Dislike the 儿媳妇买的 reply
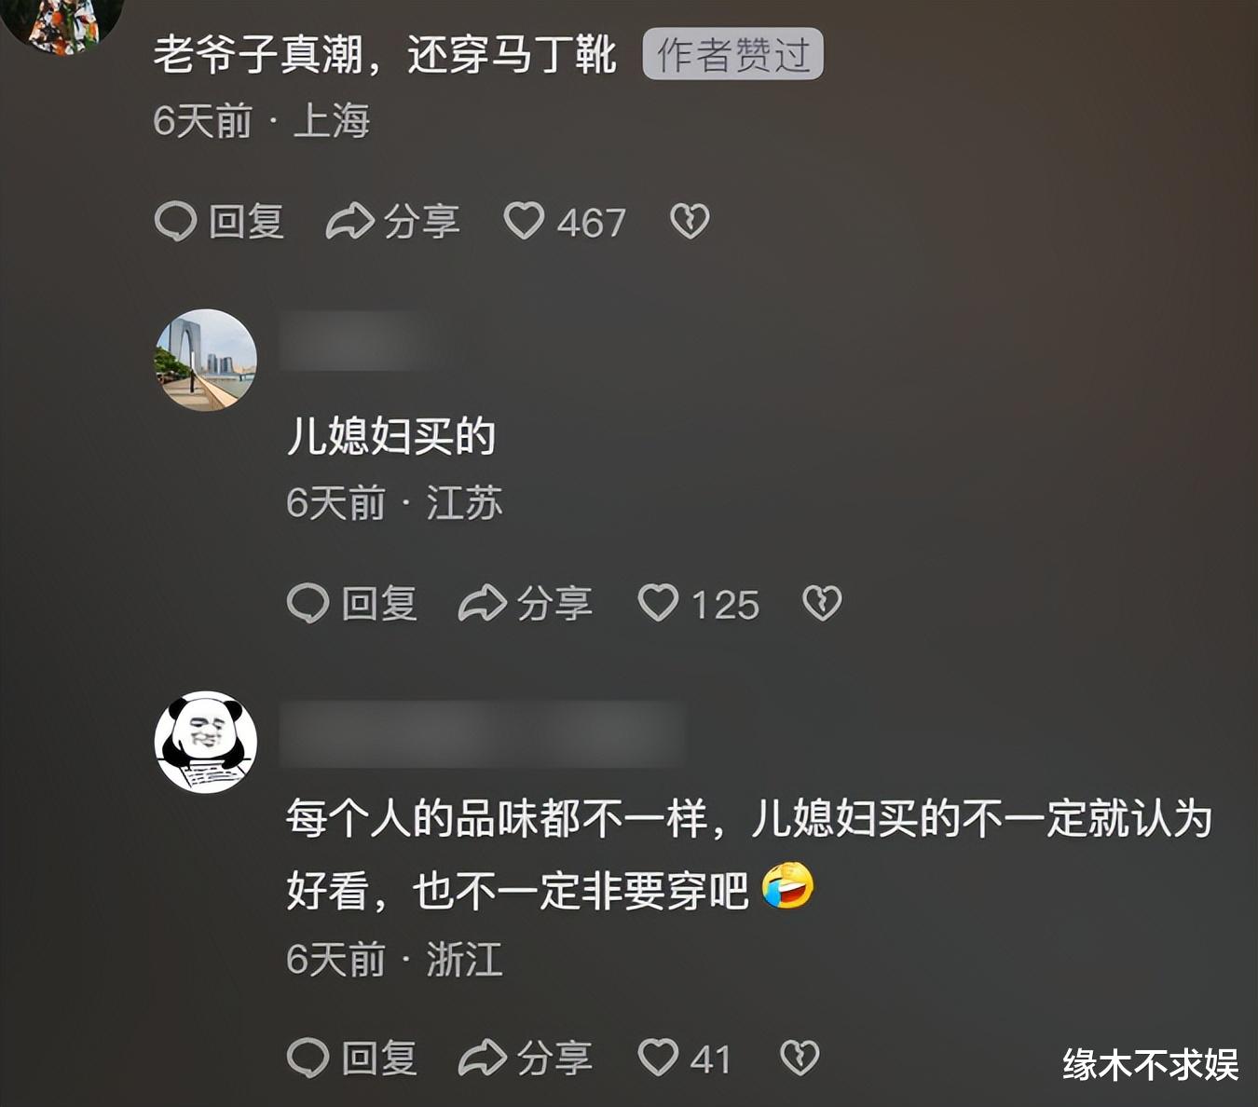Image resolution: width=1258 pixels, height=1107 pixels. point(822,603)
